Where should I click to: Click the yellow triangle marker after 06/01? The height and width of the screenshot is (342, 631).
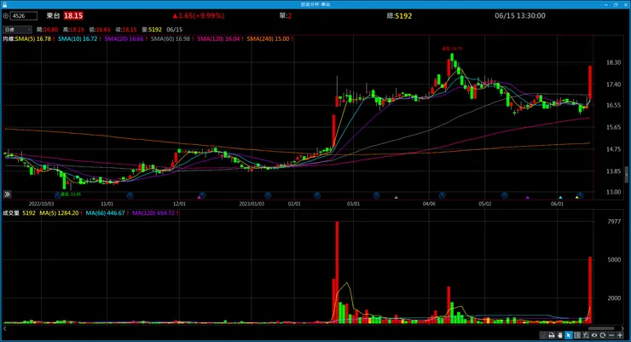pyautogui.click(x=576, y=197)
